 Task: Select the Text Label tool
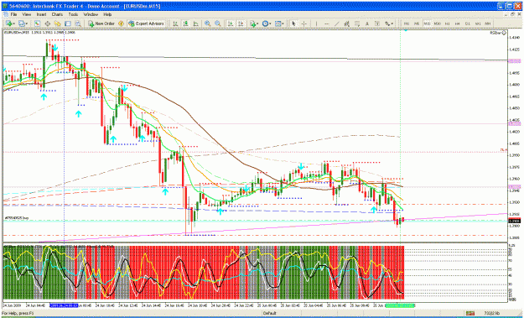click(377, 23)
